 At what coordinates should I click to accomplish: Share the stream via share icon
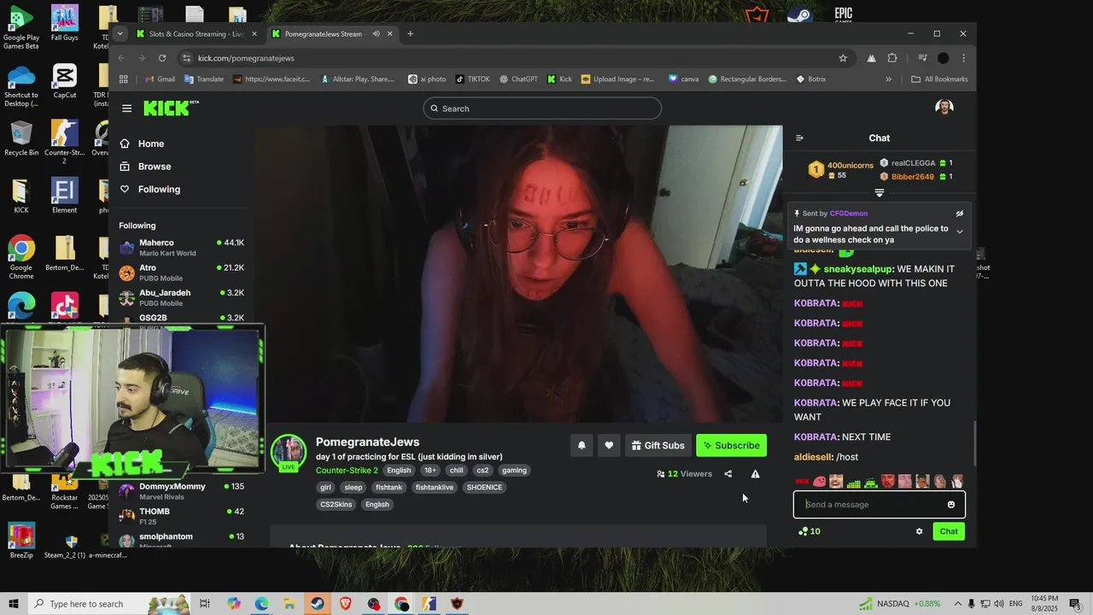click(x=728, y=474)
